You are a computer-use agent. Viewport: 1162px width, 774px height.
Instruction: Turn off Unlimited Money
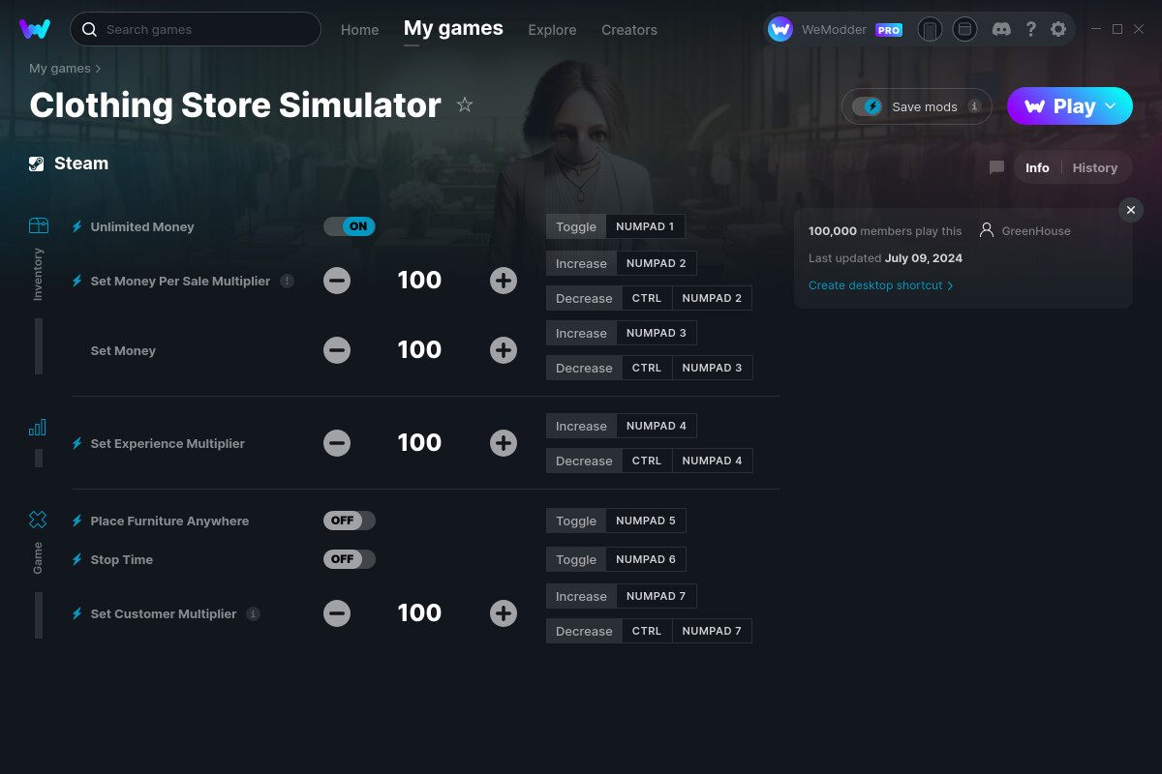(349, 225)
